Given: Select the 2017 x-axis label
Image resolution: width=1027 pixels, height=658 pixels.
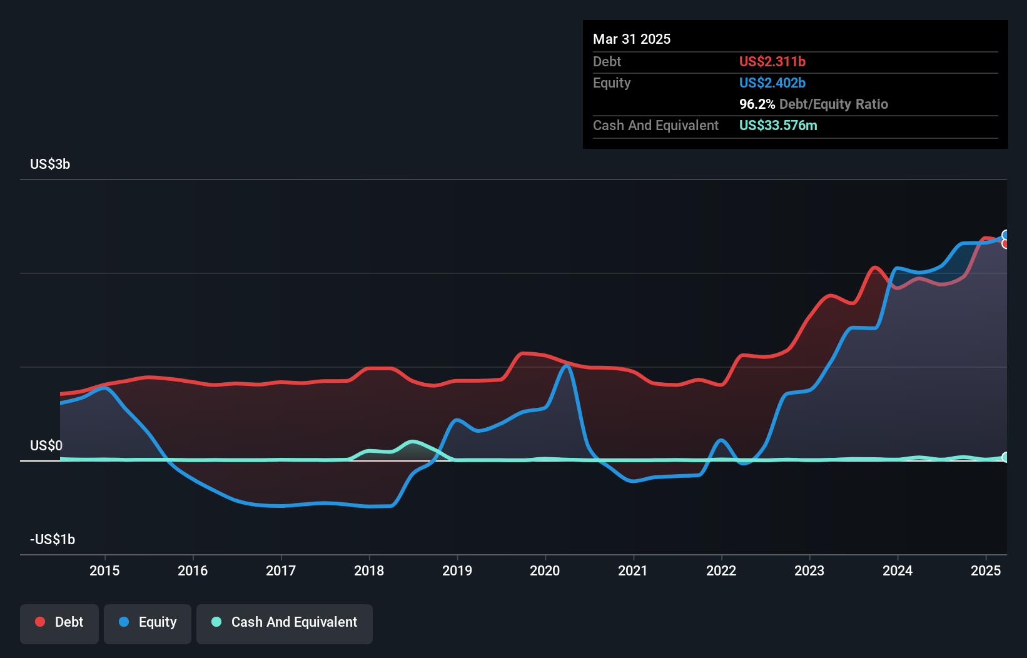Looking at the screenshot, I should pyautogui.click(x=281, y=570).
